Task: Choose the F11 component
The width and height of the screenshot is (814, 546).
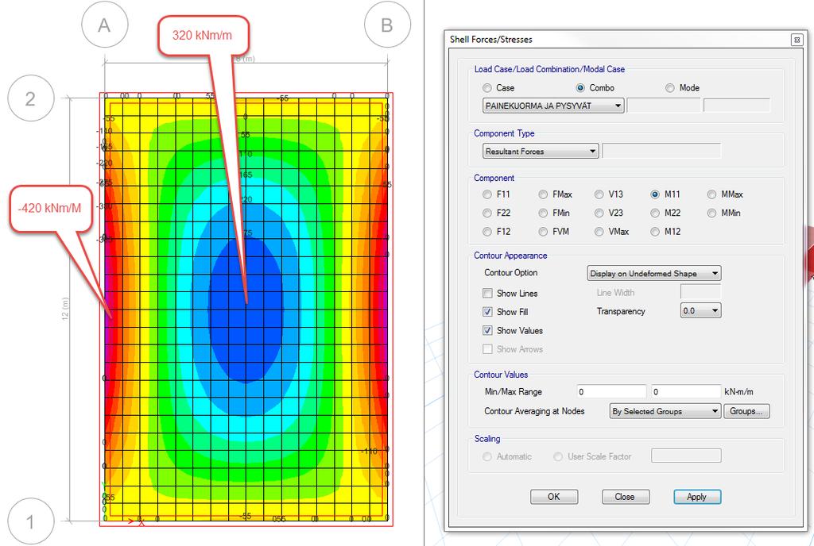Action: click(487, 194)
